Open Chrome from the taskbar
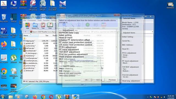This screenshot has height=99, width=176. pos(43,97)
